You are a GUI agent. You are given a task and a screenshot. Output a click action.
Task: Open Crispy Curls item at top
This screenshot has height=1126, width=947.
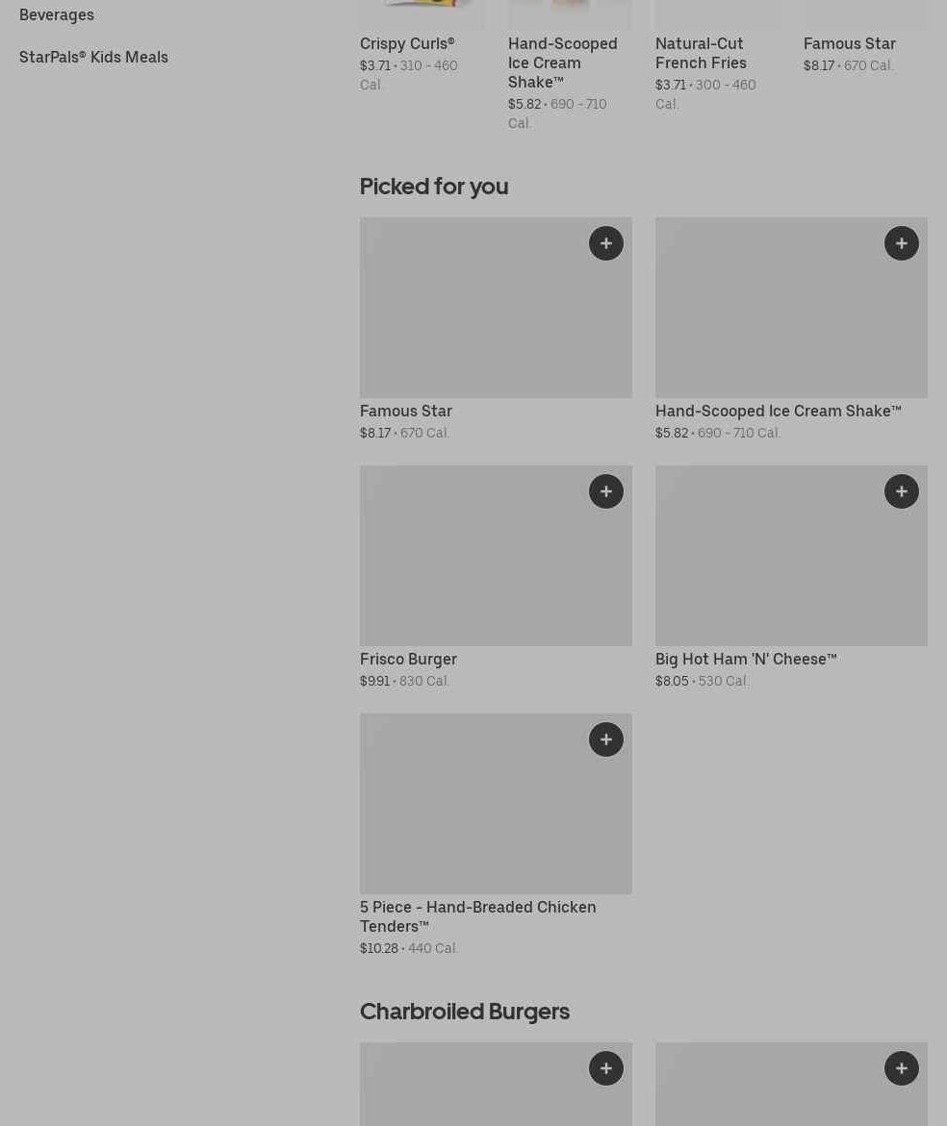point(407,43)
